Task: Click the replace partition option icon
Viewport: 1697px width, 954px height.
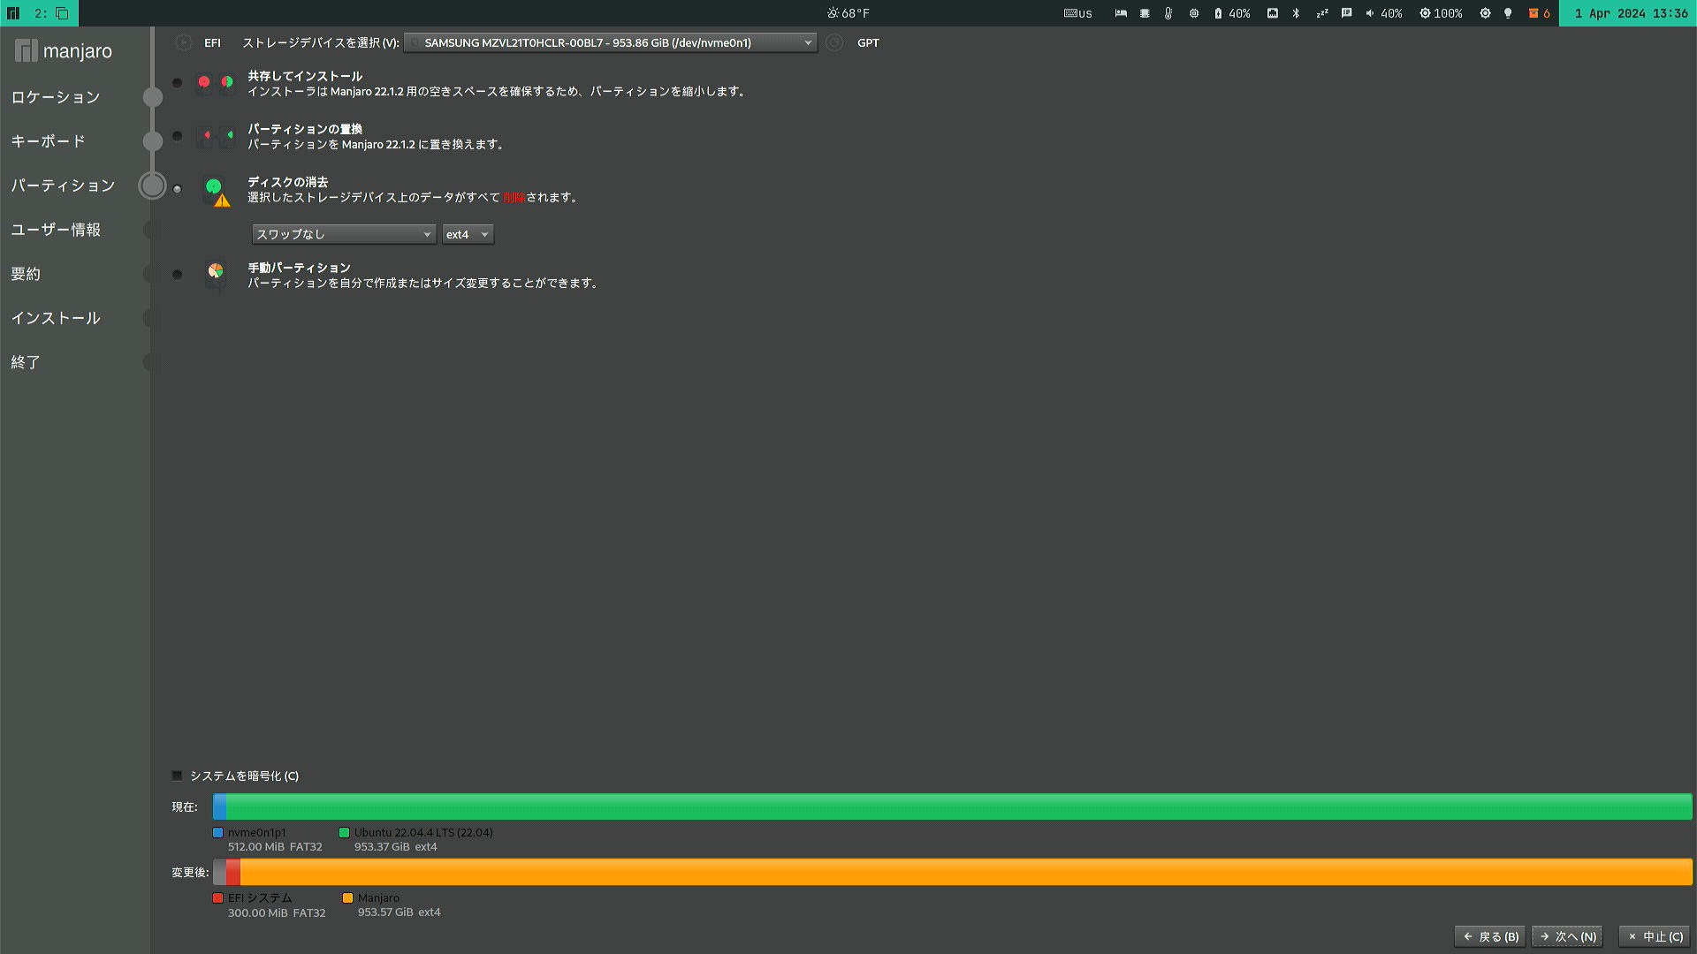Action: [215, 135]
